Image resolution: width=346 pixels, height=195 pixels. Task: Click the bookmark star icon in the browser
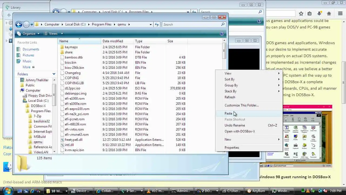[301, 14]
